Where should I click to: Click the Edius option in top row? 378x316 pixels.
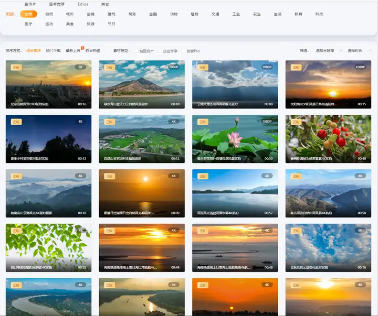[x=83, y=4]
